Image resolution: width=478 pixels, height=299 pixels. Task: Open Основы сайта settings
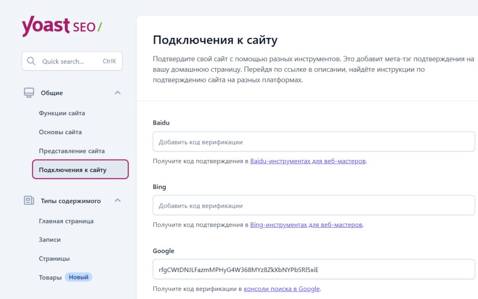(60, 132)
